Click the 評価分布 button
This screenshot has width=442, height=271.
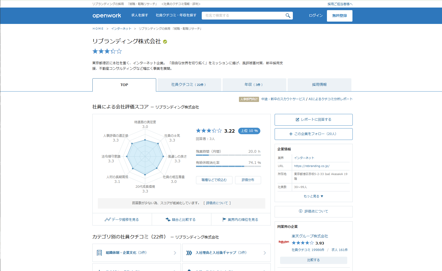pyautogui.click(x=248, y=180)
